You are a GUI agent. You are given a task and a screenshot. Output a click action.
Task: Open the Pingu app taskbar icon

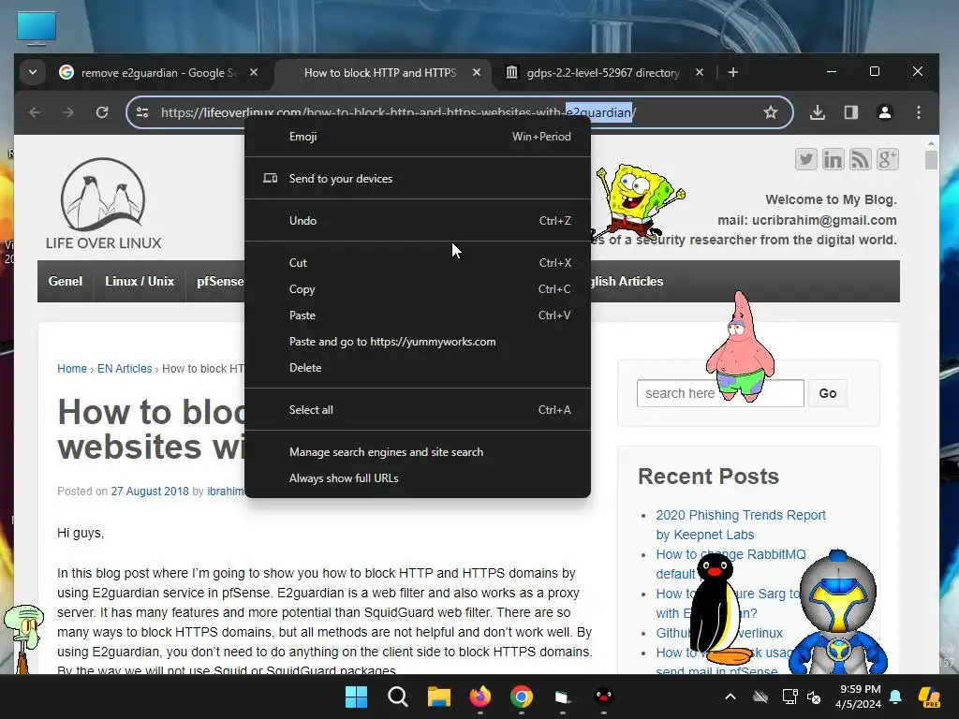[604, 697]
